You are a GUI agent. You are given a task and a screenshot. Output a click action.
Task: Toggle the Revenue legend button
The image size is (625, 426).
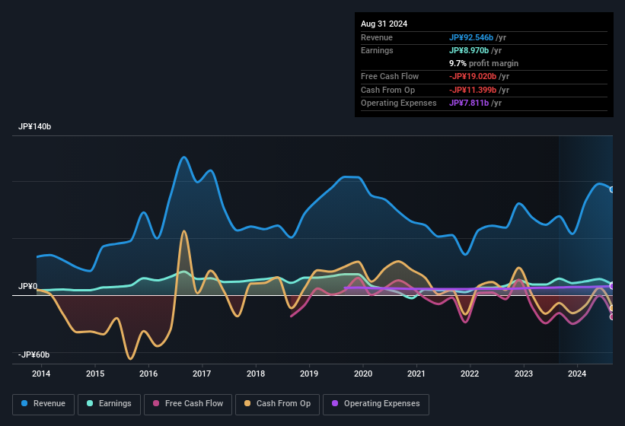pyautogui.click(x=43, y=404)
